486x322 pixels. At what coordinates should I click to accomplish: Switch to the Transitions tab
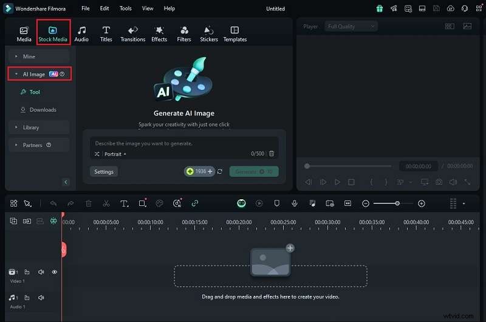(132, 33)
